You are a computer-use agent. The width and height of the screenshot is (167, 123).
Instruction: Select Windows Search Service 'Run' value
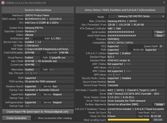(55, 87)
